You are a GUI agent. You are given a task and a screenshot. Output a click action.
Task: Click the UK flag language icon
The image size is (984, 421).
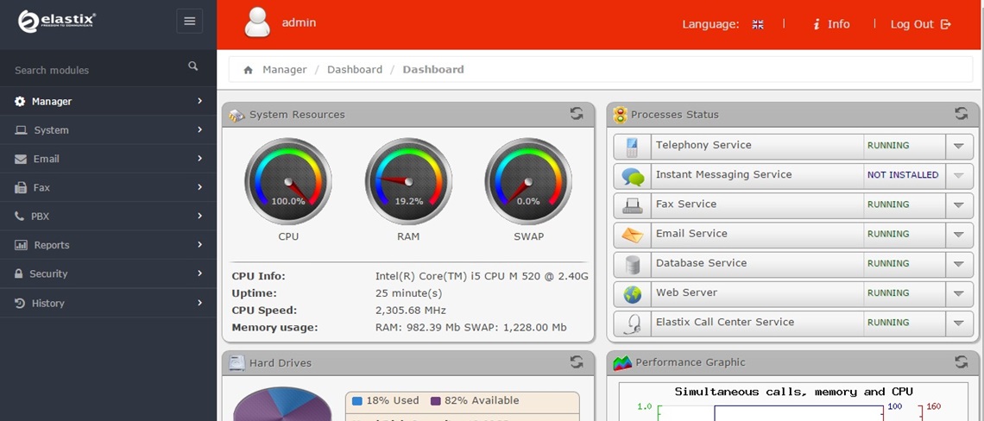tap(758, 24)
